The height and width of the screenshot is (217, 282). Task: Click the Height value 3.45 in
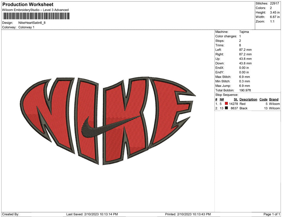[275, 13]
